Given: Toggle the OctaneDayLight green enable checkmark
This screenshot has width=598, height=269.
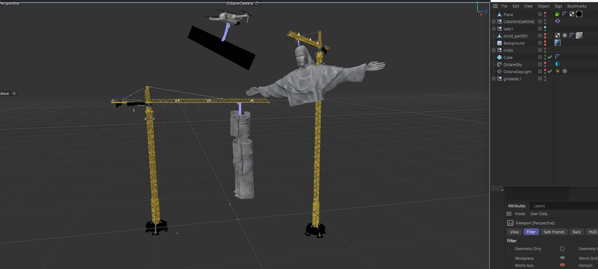Looking at the screenshot, I should (x=550, y=71).
